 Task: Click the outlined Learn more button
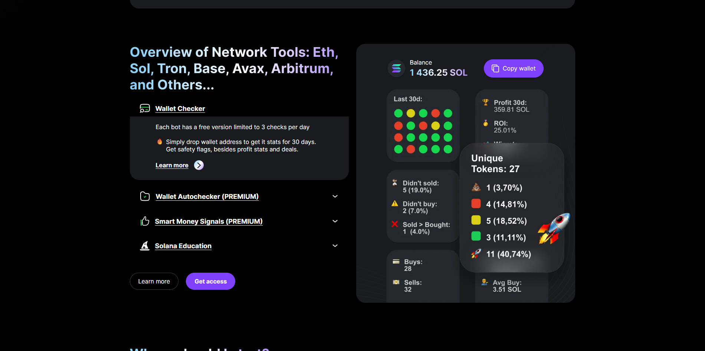coord(154,281)
